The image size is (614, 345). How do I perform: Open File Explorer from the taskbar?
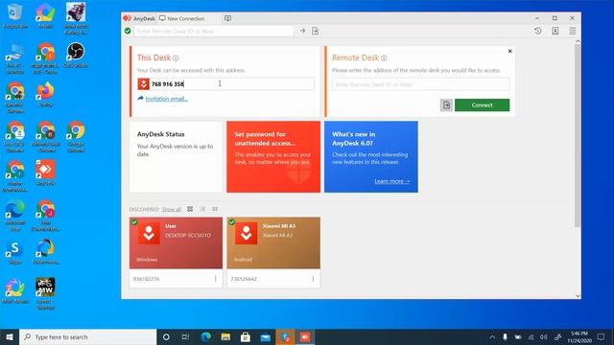225,336
